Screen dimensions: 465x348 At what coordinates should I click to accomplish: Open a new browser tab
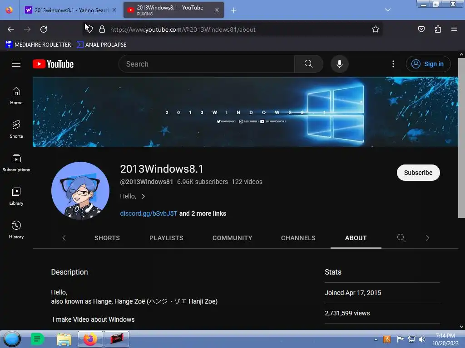[x=234, y=10]
